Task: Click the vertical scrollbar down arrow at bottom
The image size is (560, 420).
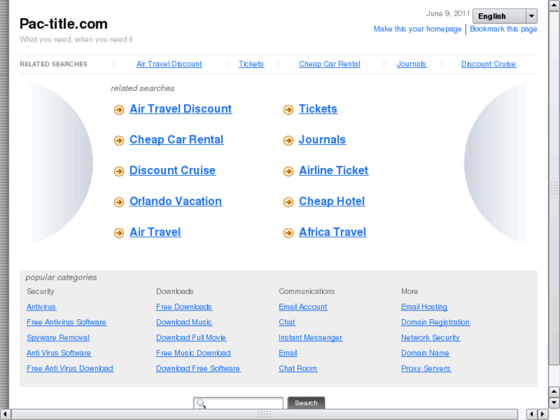Action: point(554,402)
